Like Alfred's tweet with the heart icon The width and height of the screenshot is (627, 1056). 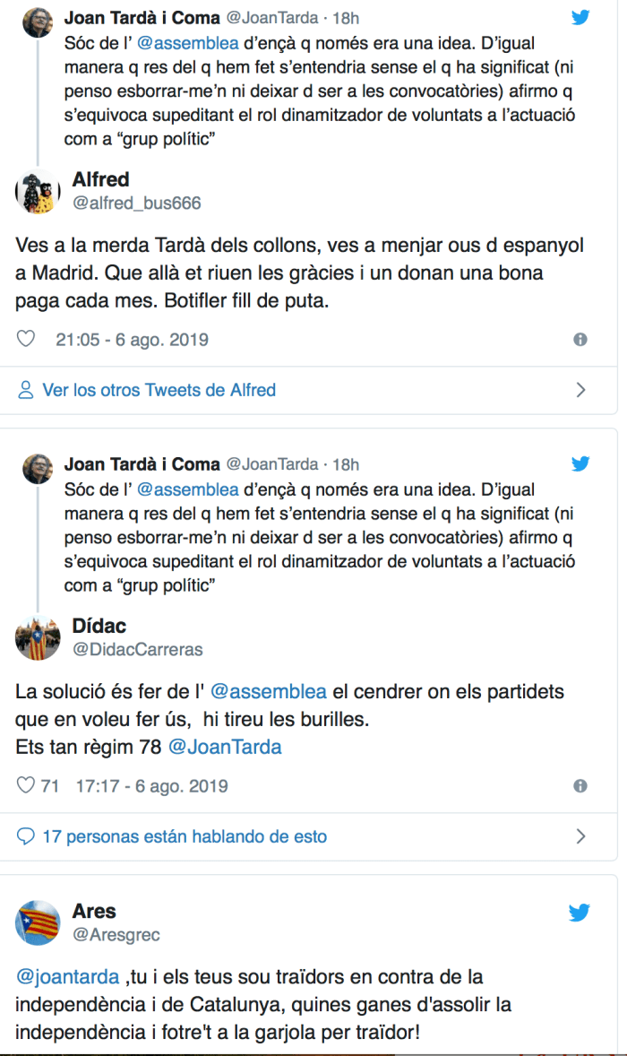(27, 340)
